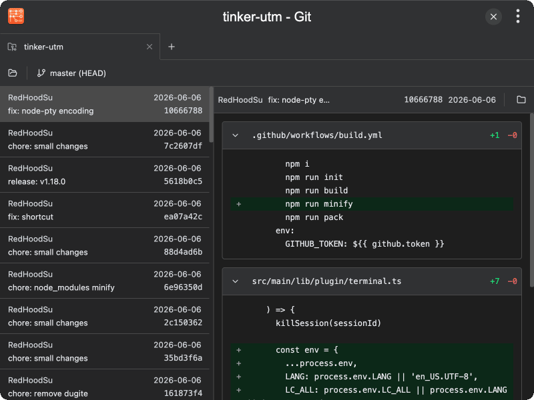Select commit 35bd3f6a chore: small changes
This screenshot has height=400, width=534.
coord(105,352)
